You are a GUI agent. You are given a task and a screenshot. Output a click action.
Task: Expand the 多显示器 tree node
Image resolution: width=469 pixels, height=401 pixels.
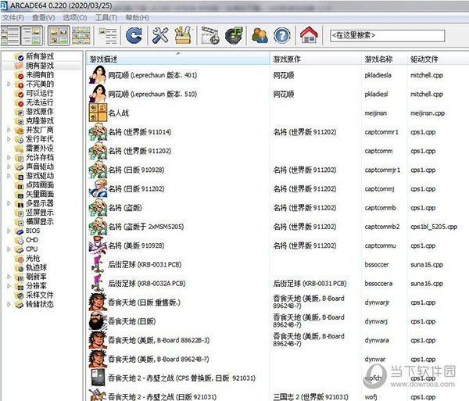[9, 203]
